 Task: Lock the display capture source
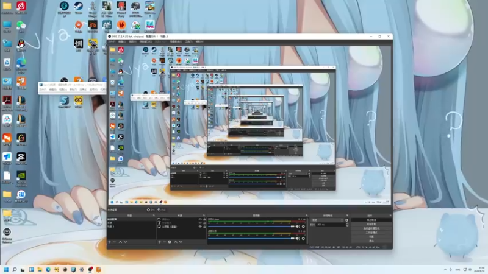tap(204, 227)
